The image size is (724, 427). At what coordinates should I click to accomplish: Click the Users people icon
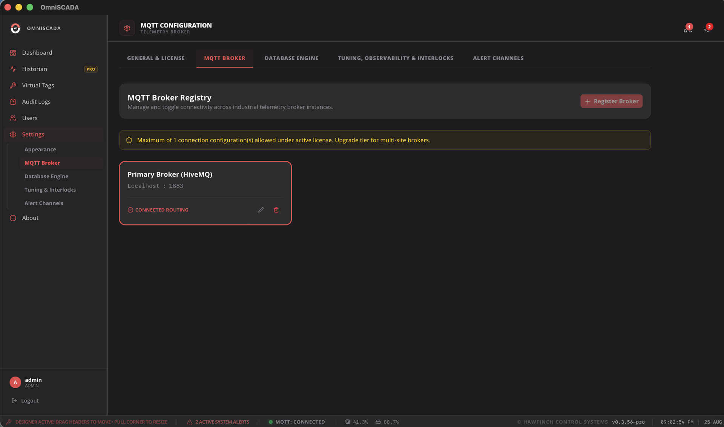[13, 118]
